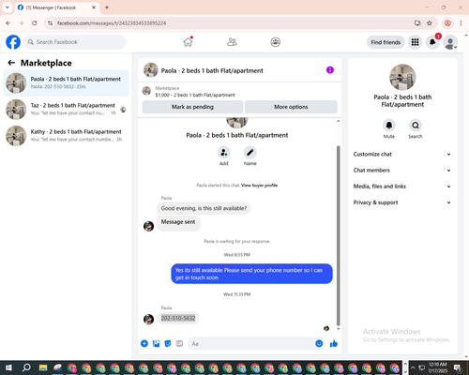Screen dimensions: 469x375
Task: Go to Home feed icon
Action: [x=188, y=42]
